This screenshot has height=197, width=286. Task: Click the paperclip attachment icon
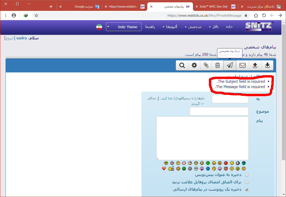pyautogui.click(x=206, y=66)
